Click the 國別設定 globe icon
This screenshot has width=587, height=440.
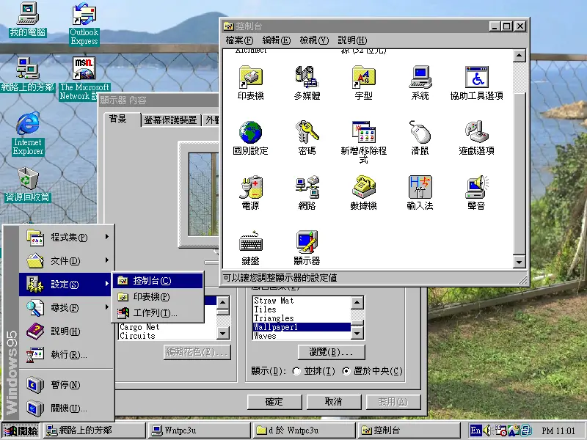point(250,138)
